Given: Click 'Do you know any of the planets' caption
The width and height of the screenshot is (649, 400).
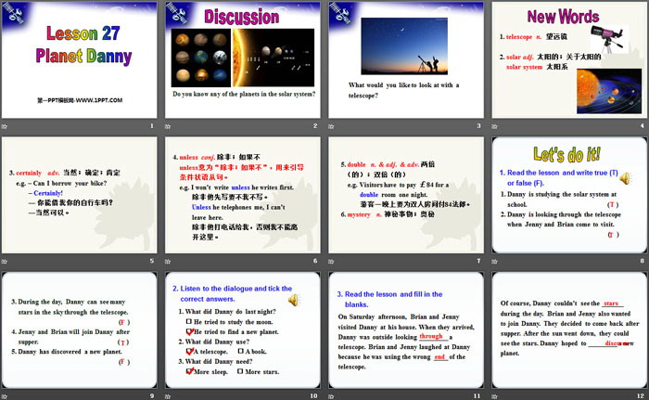Looking at the screenshot, I should (244, 94).
